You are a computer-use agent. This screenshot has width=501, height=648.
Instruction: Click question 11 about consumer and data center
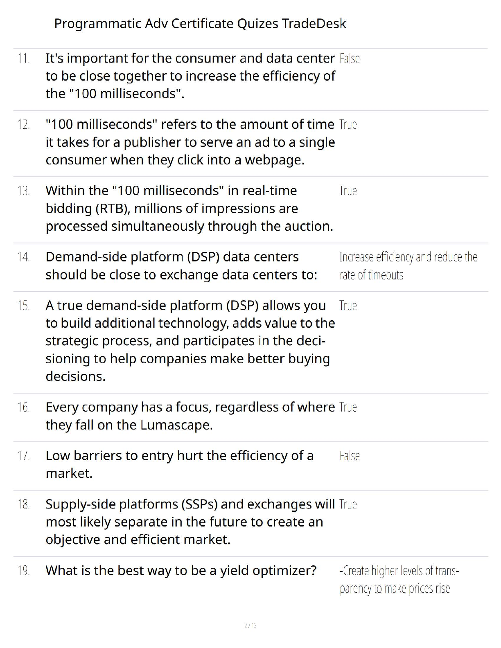(190, 76)
